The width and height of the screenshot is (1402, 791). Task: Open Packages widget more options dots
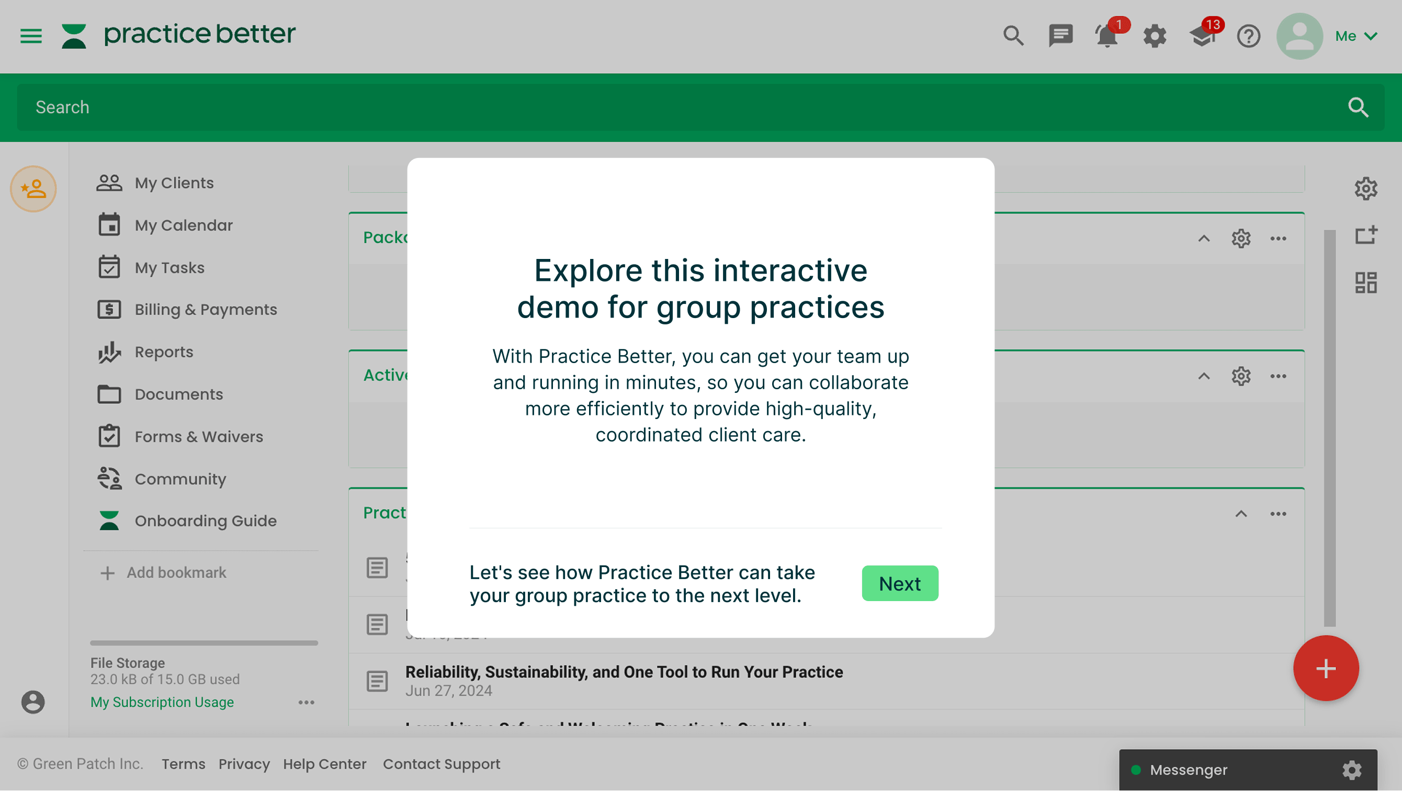[1278, 239]
